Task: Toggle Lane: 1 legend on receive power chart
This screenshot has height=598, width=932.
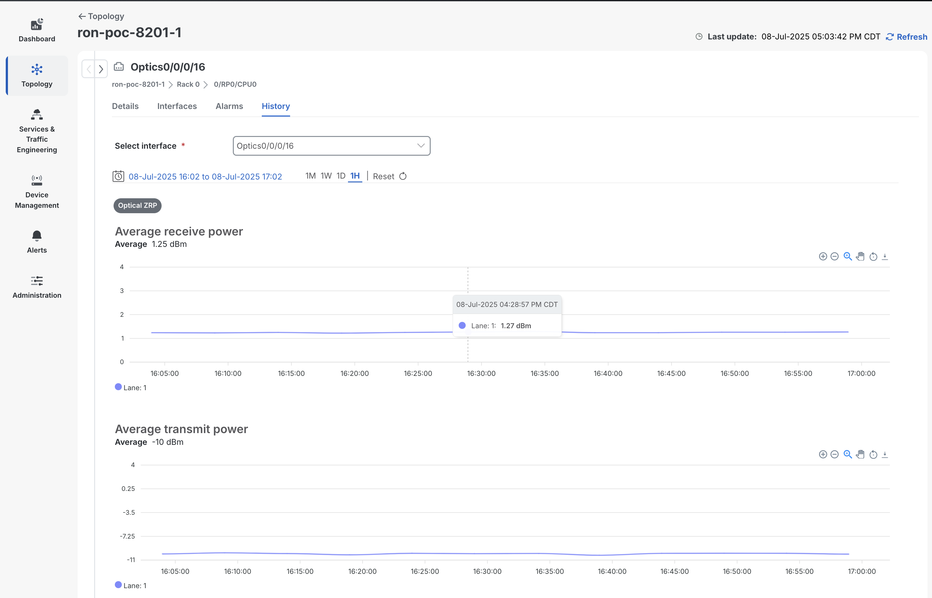Action: 131,387
